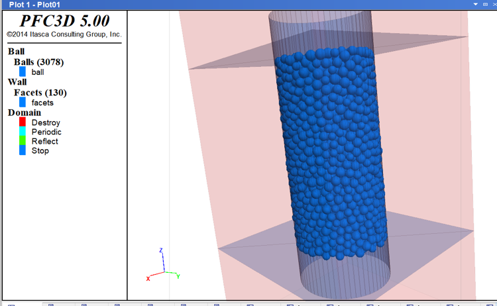Select the Domain legend heading
The image size is (497, 306).
pyautogui.click(x=24, y=113)
